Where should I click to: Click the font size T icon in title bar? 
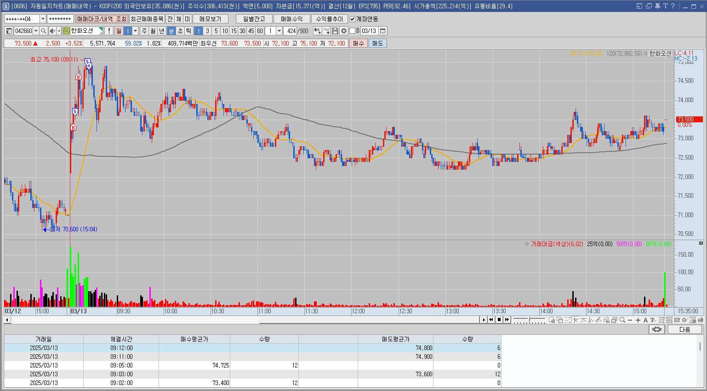[666, 6]
